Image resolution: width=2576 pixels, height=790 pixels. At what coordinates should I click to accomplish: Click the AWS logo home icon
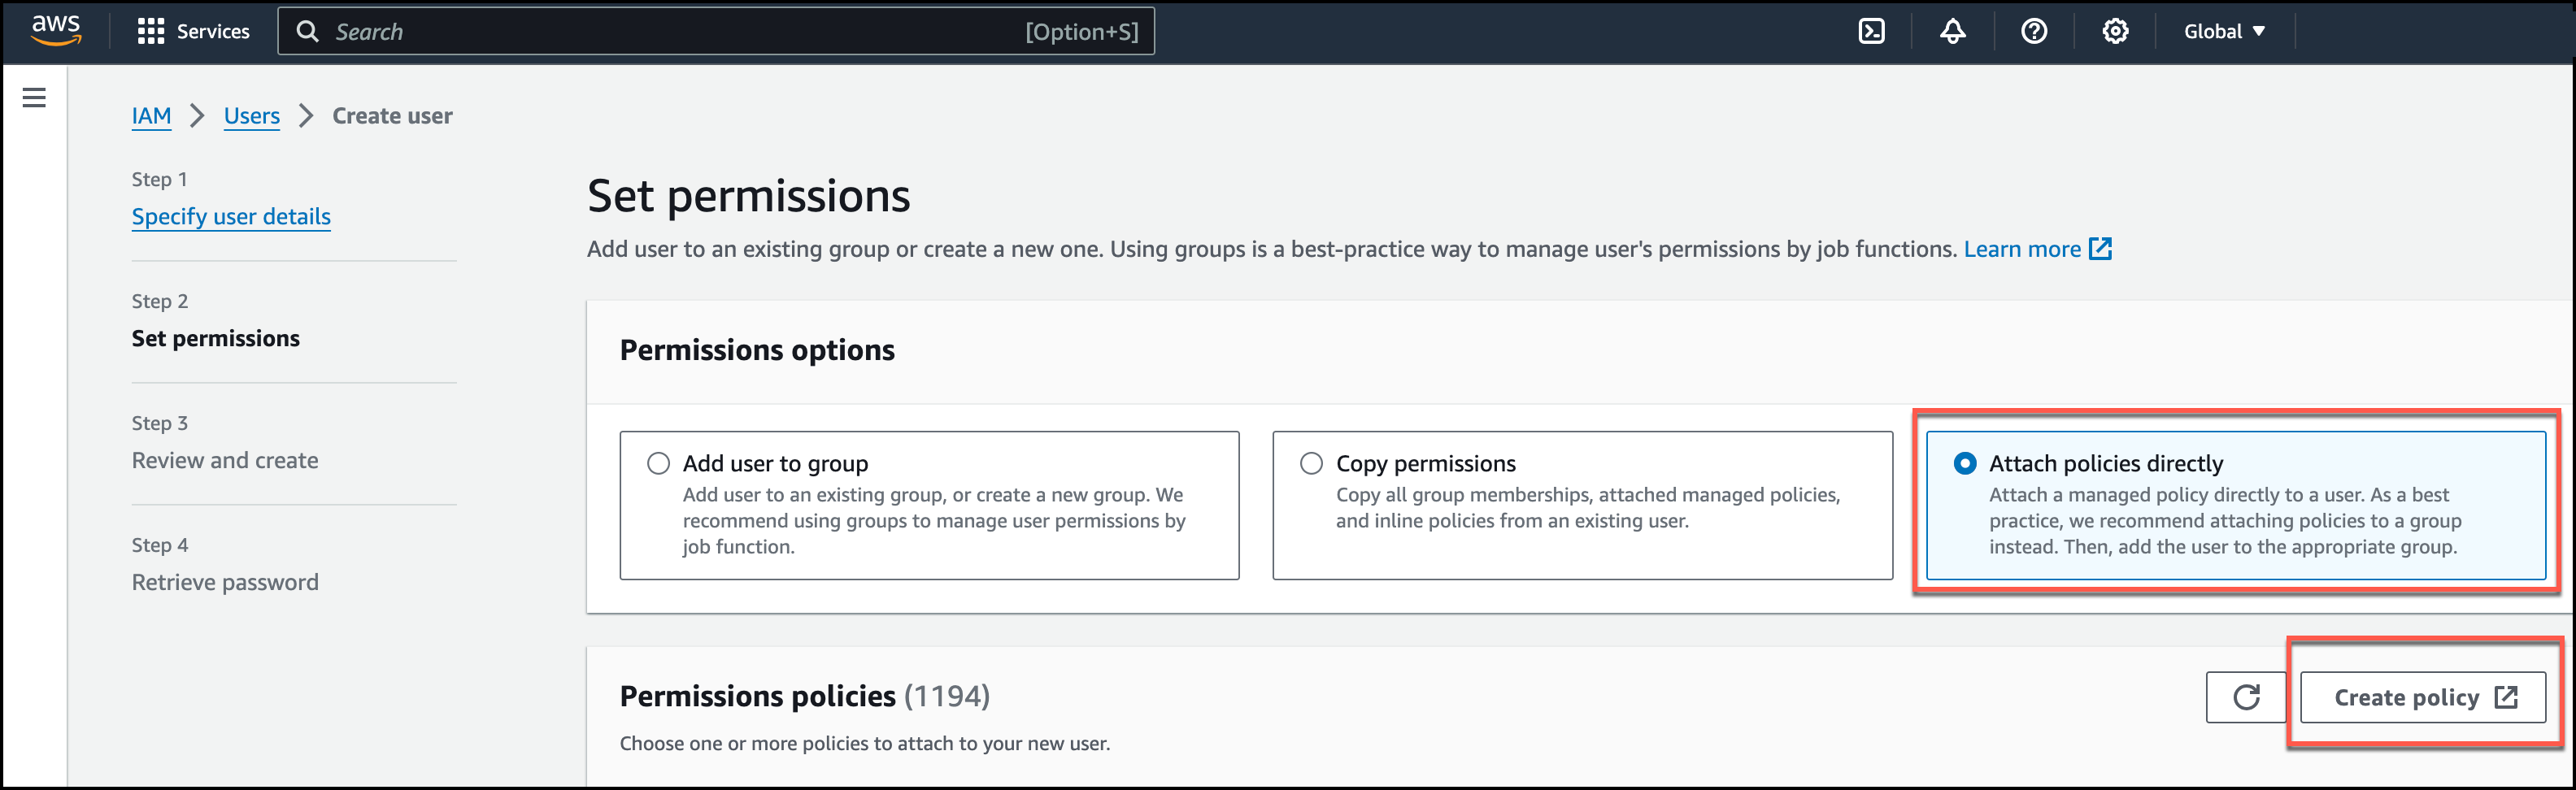[55, 30]
